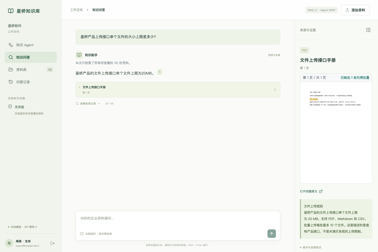Viewport: 378px width, 252px height.
Task: Open the 问答记录 history icon
Action: [x=11, y=82]
